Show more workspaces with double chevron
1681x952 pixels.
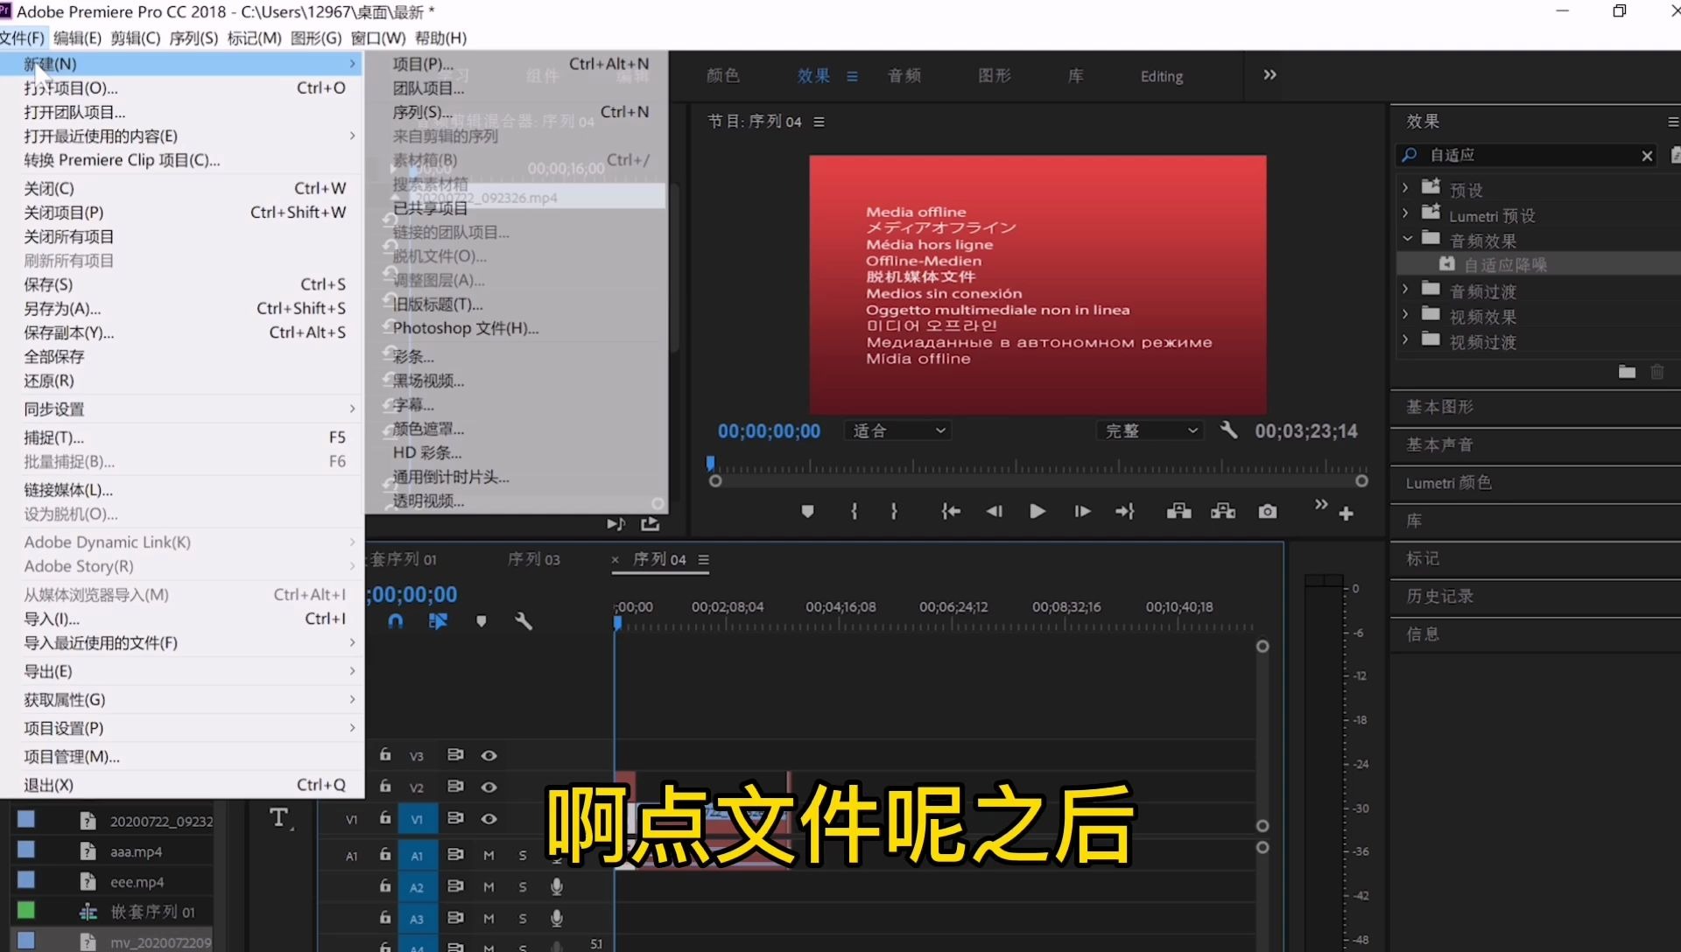tap(1270, 75)
